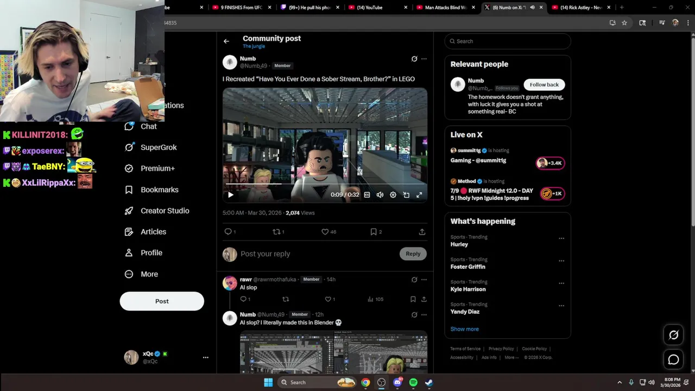Click the Follow back button for Numb

(544, 85)
